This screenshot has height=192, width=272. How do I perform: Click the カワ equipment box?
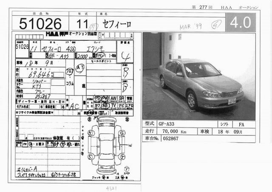(97, 106)
